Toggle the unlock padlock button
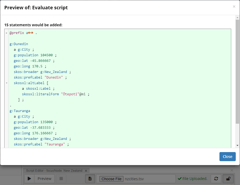Viewport: 240px width, 185px height. pos(228,179)
